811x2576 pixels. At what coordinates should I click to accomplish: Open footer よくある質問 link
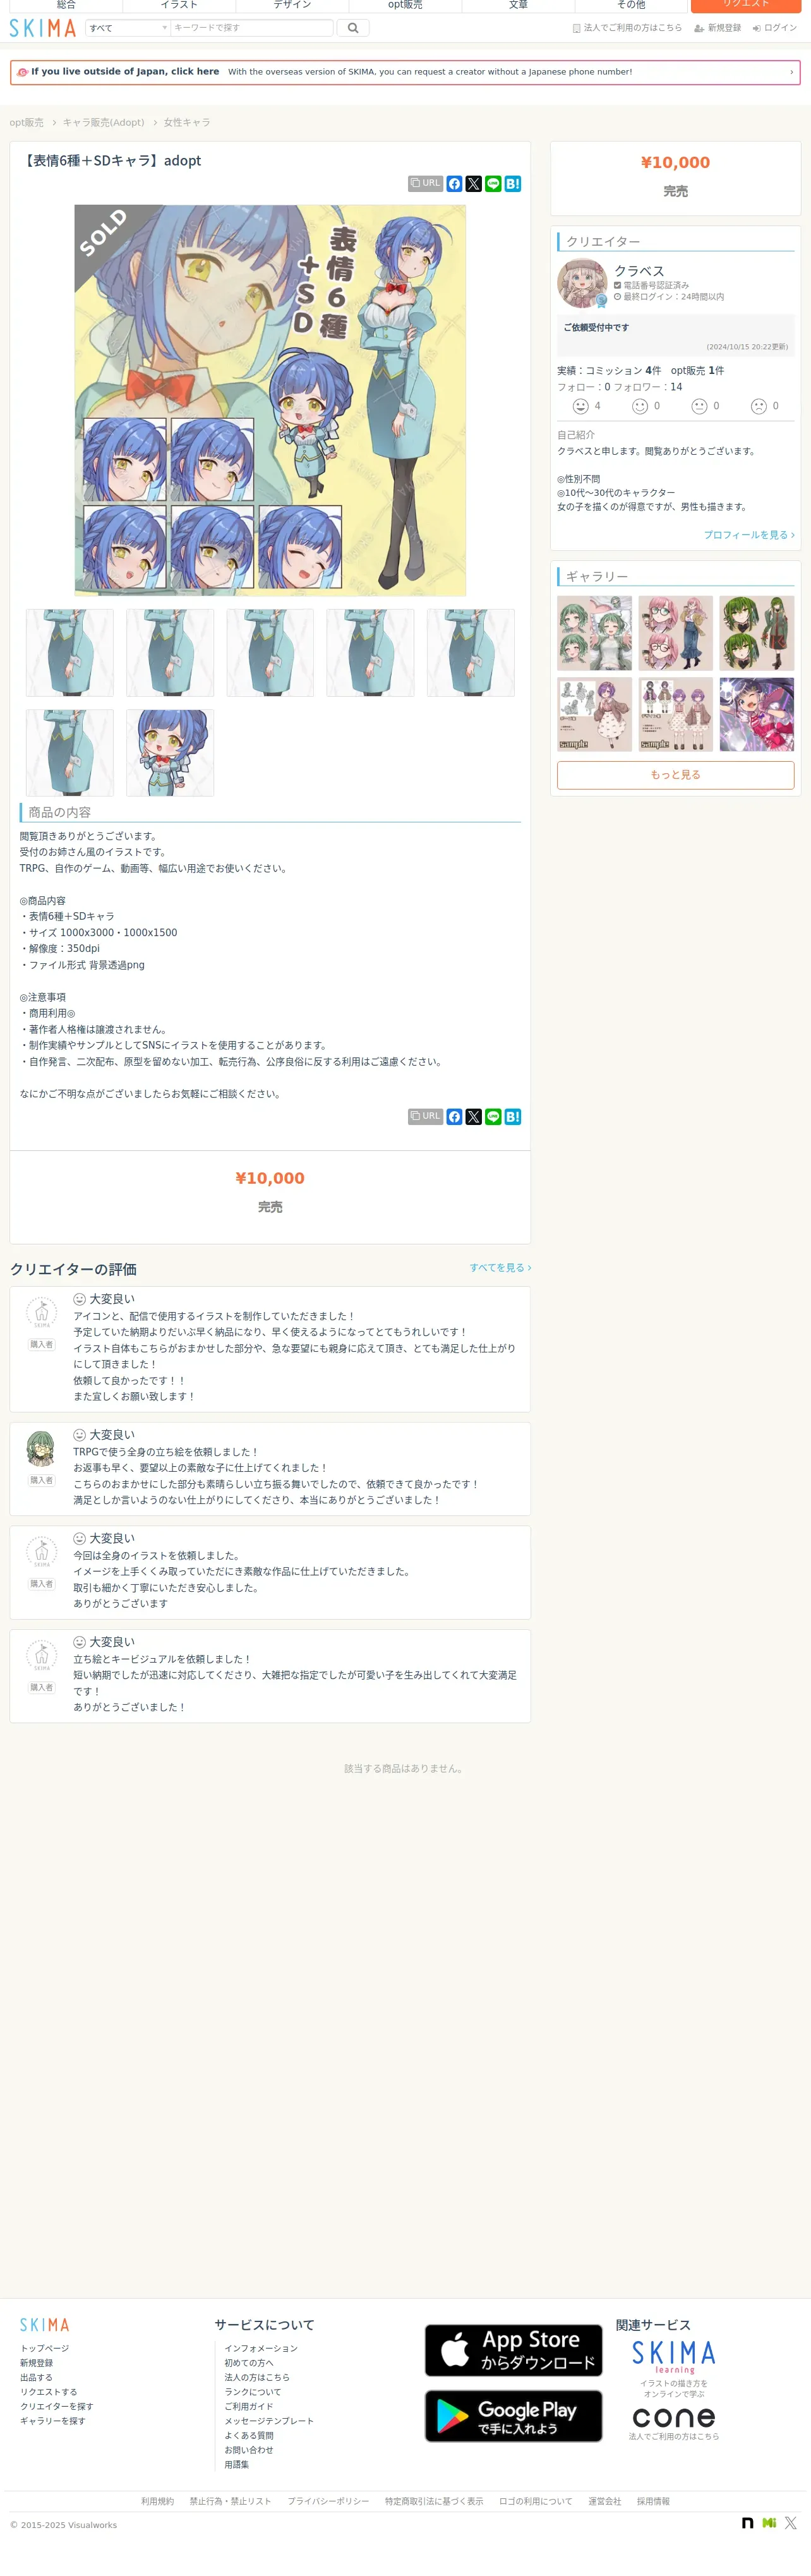(249, 2435)
